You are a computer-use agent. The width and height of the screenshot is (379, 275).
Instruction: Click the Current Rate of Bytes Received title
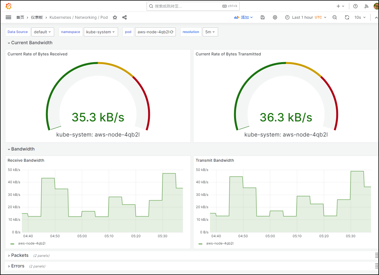(x=37, y=54)
